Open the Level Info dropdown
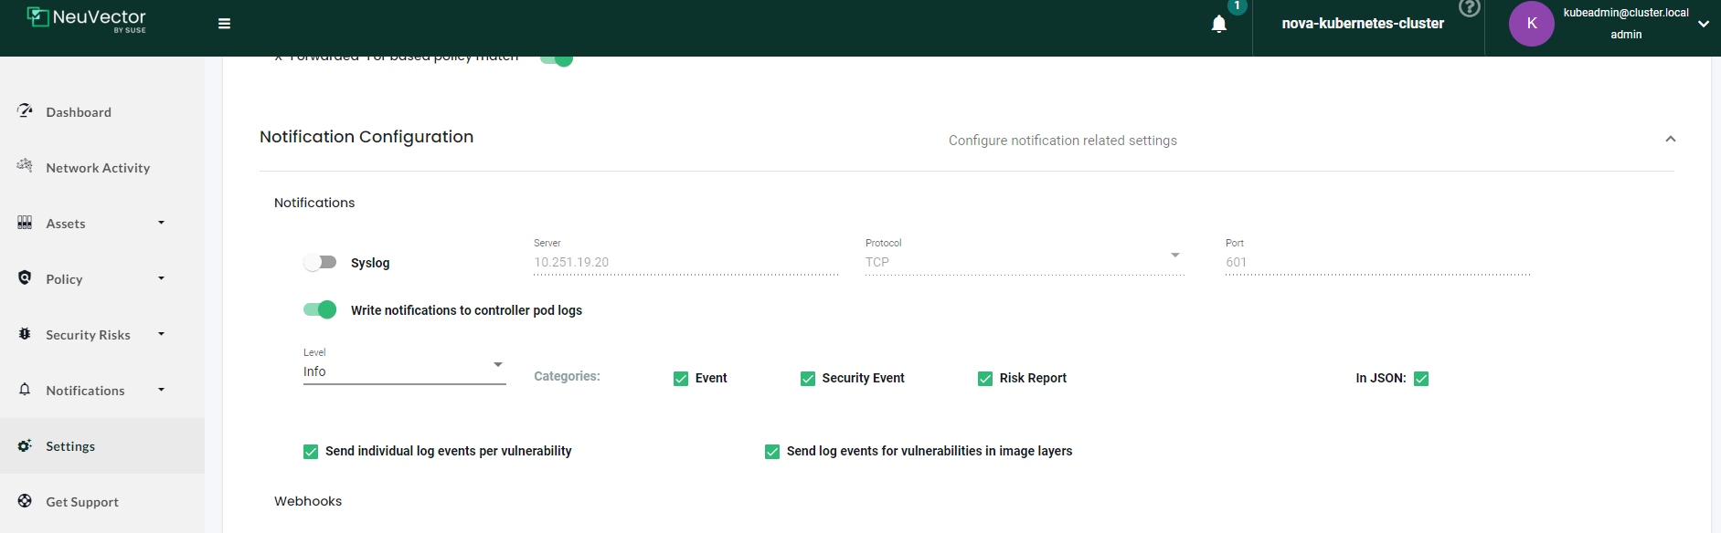The image size is (1721, 533). (x=405, y=371)
